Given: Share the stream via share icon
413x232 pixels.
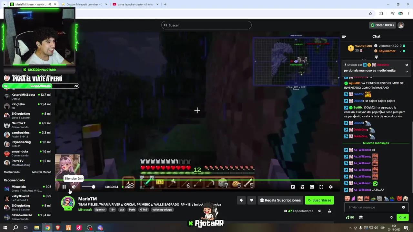Looking at the screenshot, I should [x=319, y=211].
